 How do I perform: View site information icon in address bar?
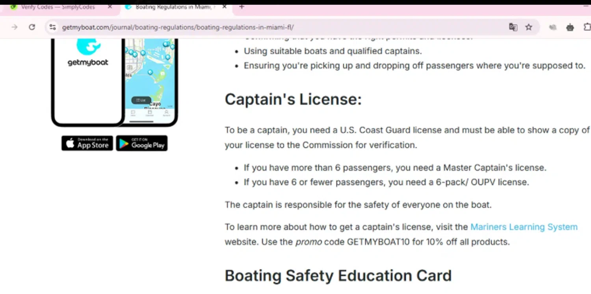click(x=52, y=27)
